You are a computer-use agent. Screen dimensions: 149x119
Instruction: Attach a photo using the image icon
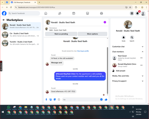coord(51,99)
